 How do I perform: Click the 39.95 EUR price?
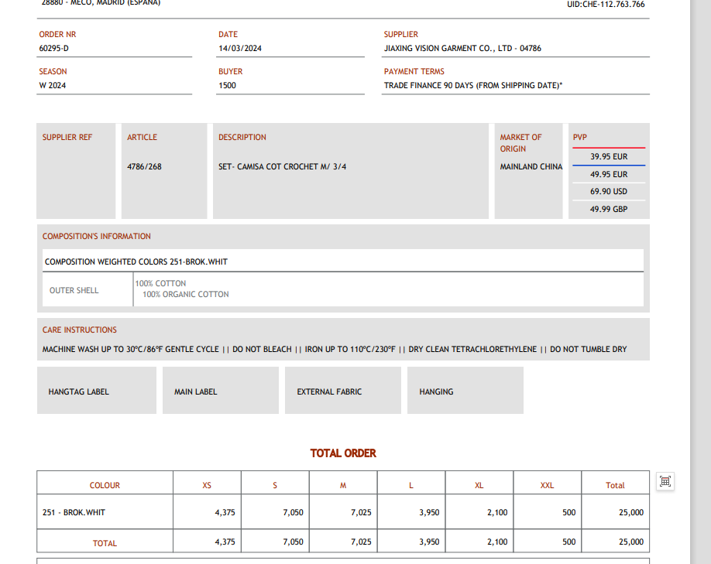608,156
